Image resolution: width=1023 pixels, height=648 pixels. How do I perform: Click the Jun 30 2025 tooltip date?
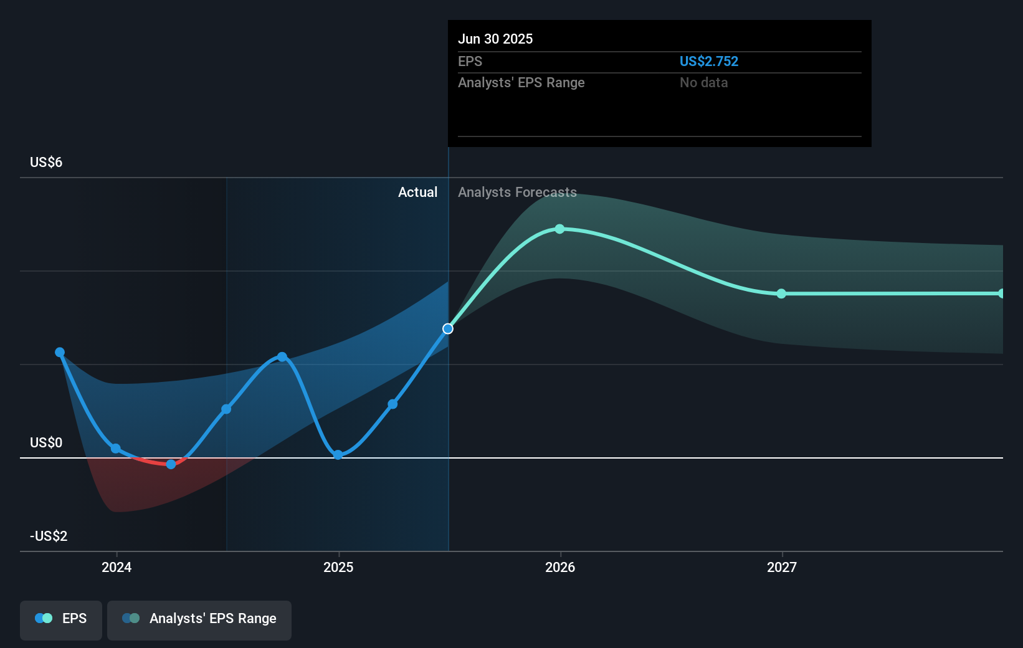495,39
